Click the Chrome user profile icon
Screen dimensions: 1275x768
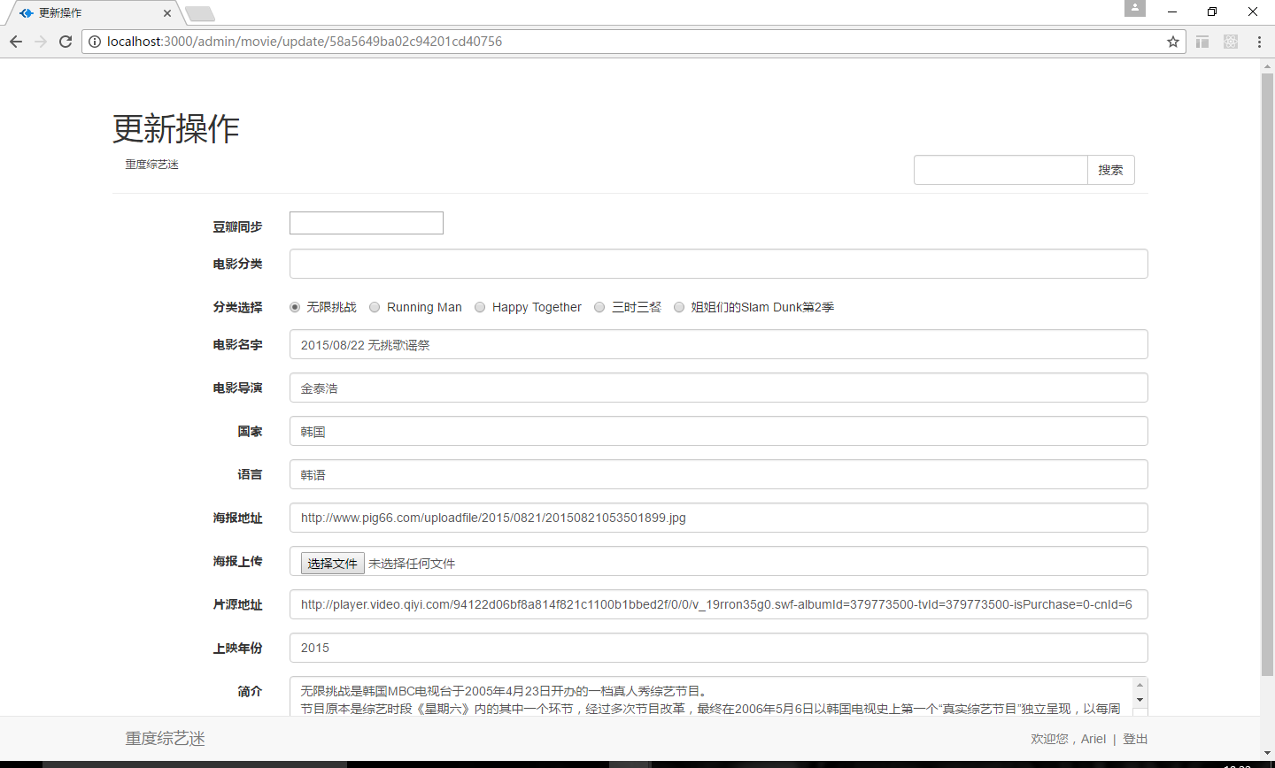pos(1135,8)
